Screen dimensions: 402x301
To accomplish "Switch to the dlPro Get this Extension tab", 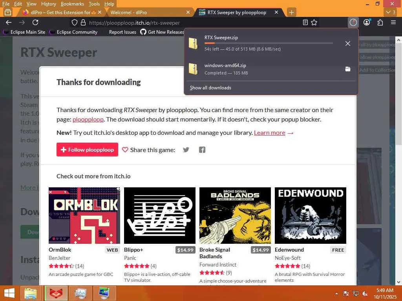I will coord(60,12).
